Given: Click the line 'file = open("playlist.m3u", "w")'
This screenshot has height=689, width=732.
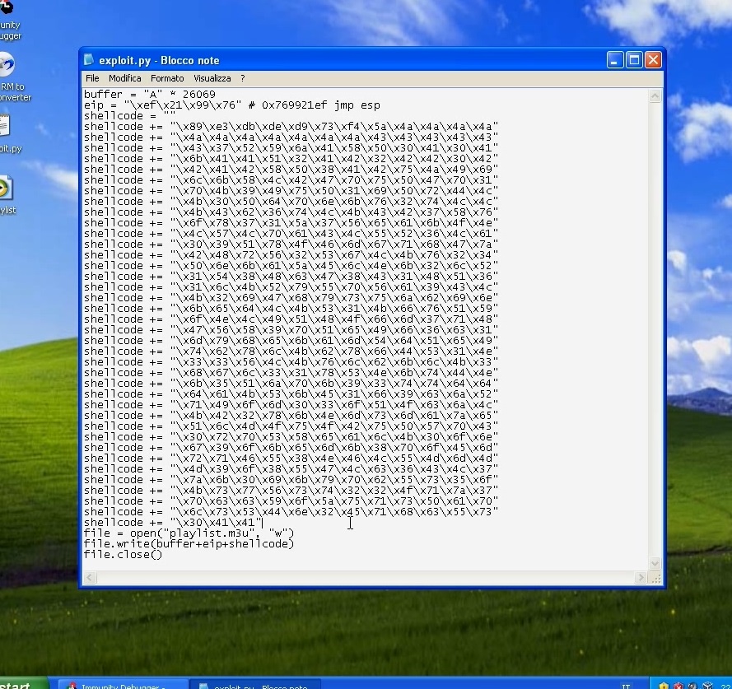Looking at the screenshot, I should click(x=189, y=533).
